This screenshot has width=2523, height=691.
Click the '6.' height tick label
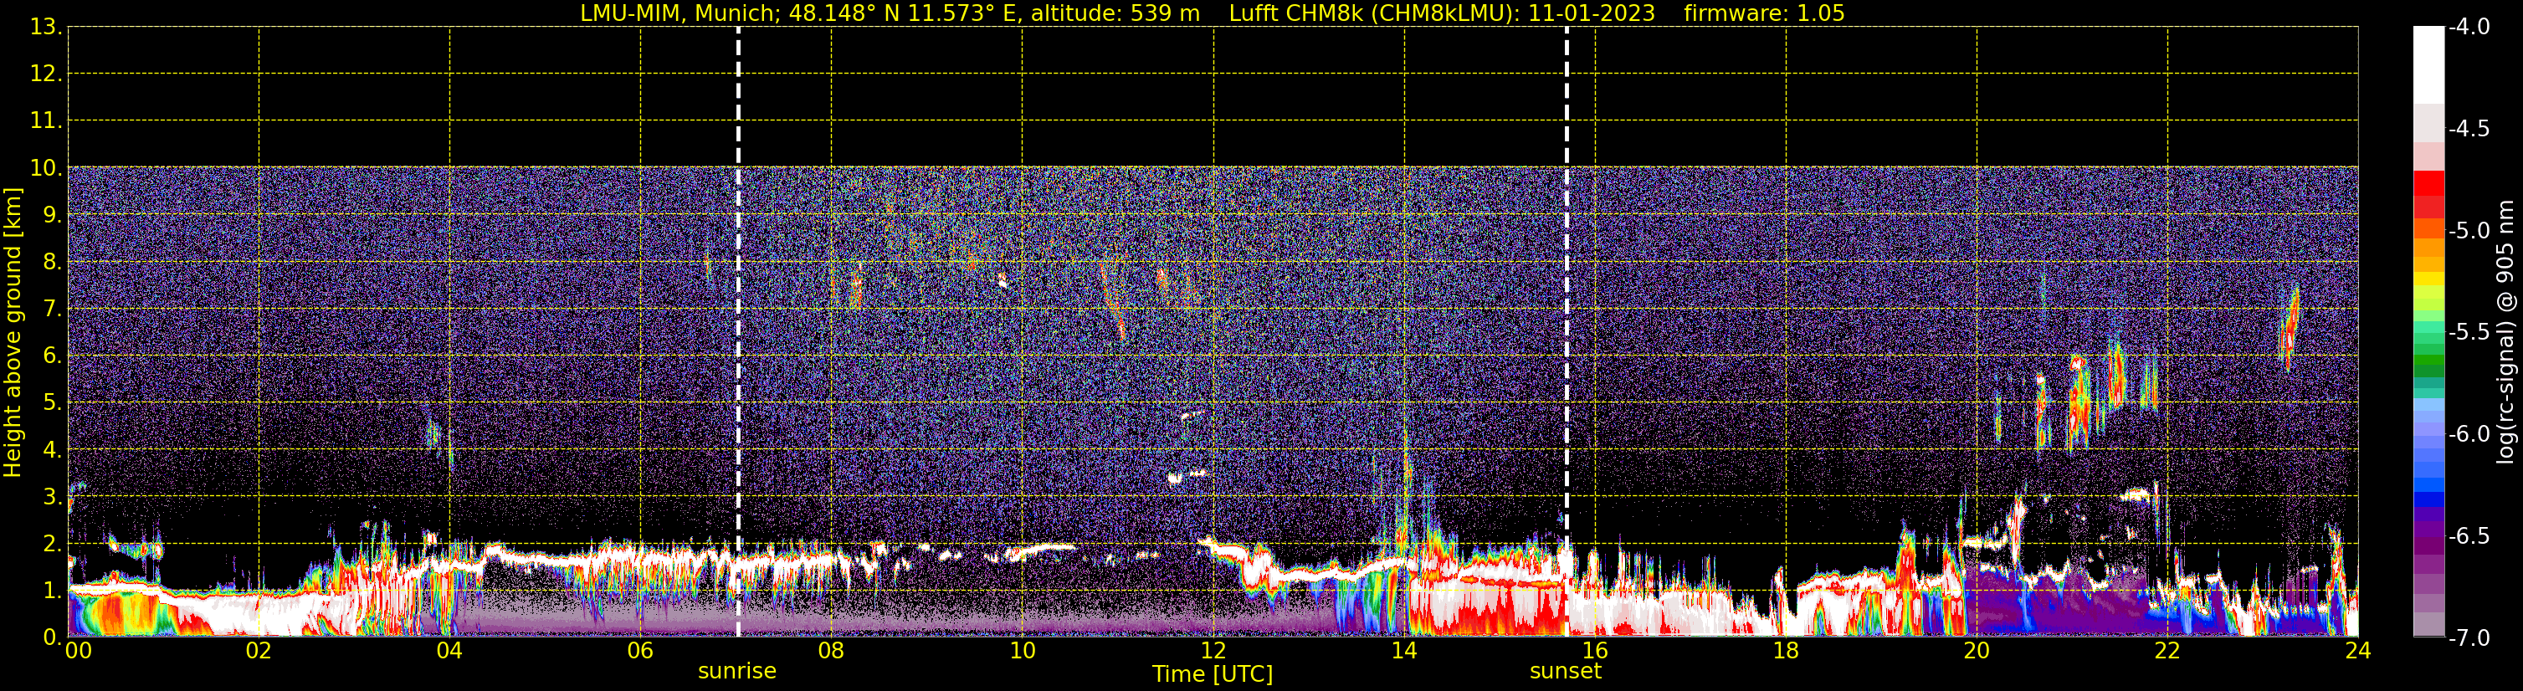pos(53,356)
